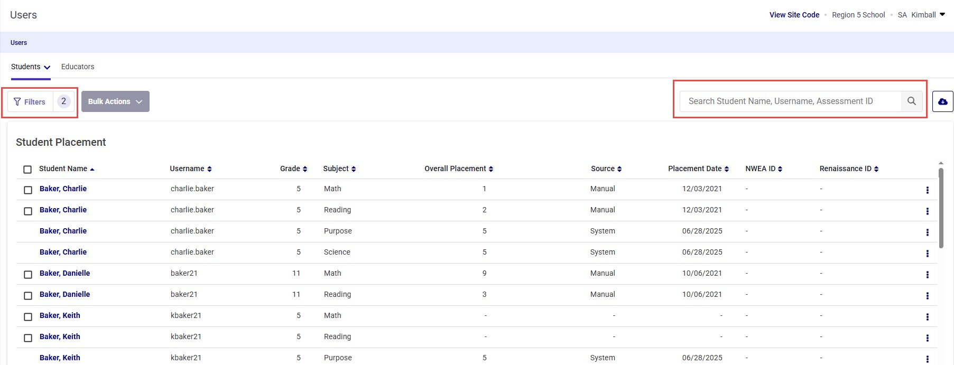The image size is (954, 365).
Task: Sort by Username column arrows
Action: [209, 169]
